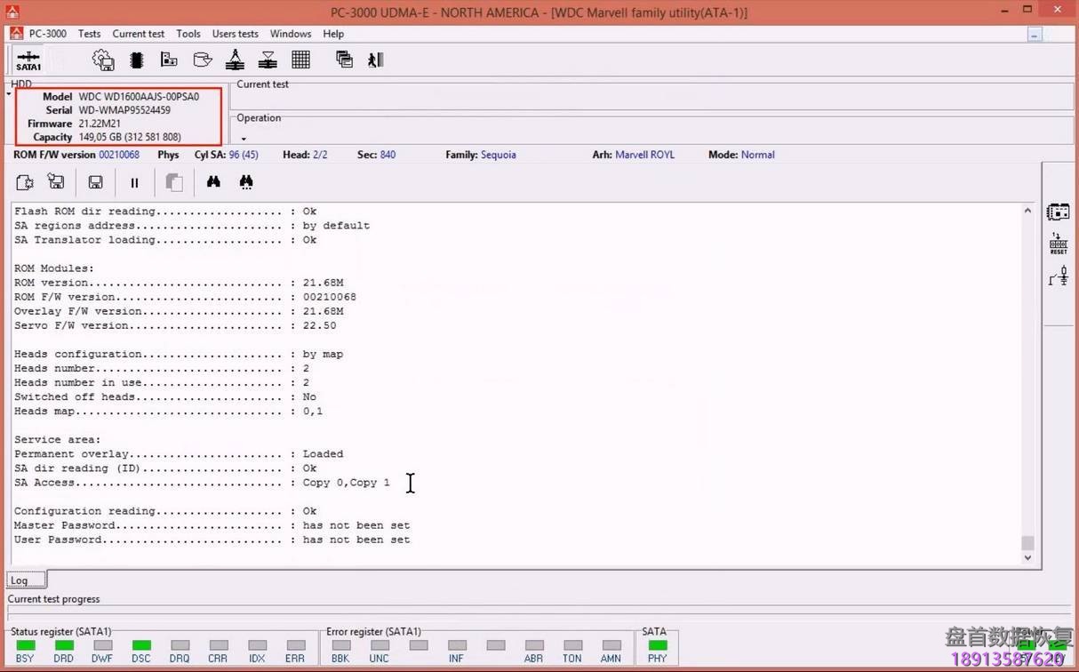
Task: Search the log with binoculars icon
Action: 213,181
